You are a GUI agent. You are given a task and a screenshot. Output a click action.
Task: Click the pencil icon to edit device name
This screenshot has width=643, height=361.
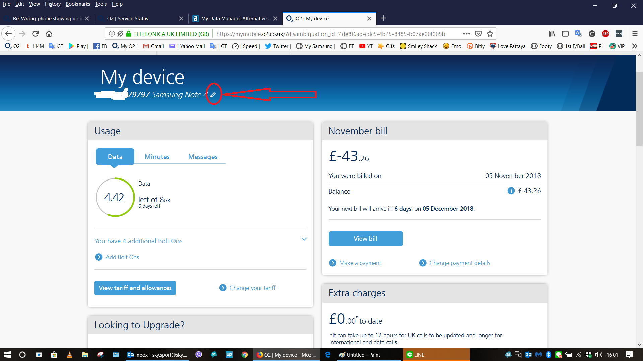pyautogui.click(x=213, y=95)
